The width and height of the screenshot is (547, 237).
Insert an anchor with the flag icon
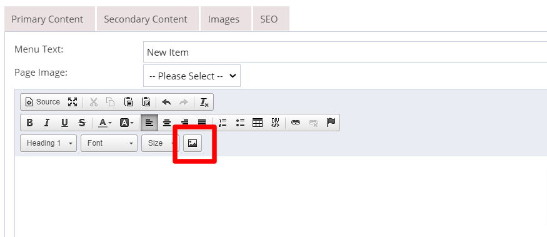(x=331, y=123)
